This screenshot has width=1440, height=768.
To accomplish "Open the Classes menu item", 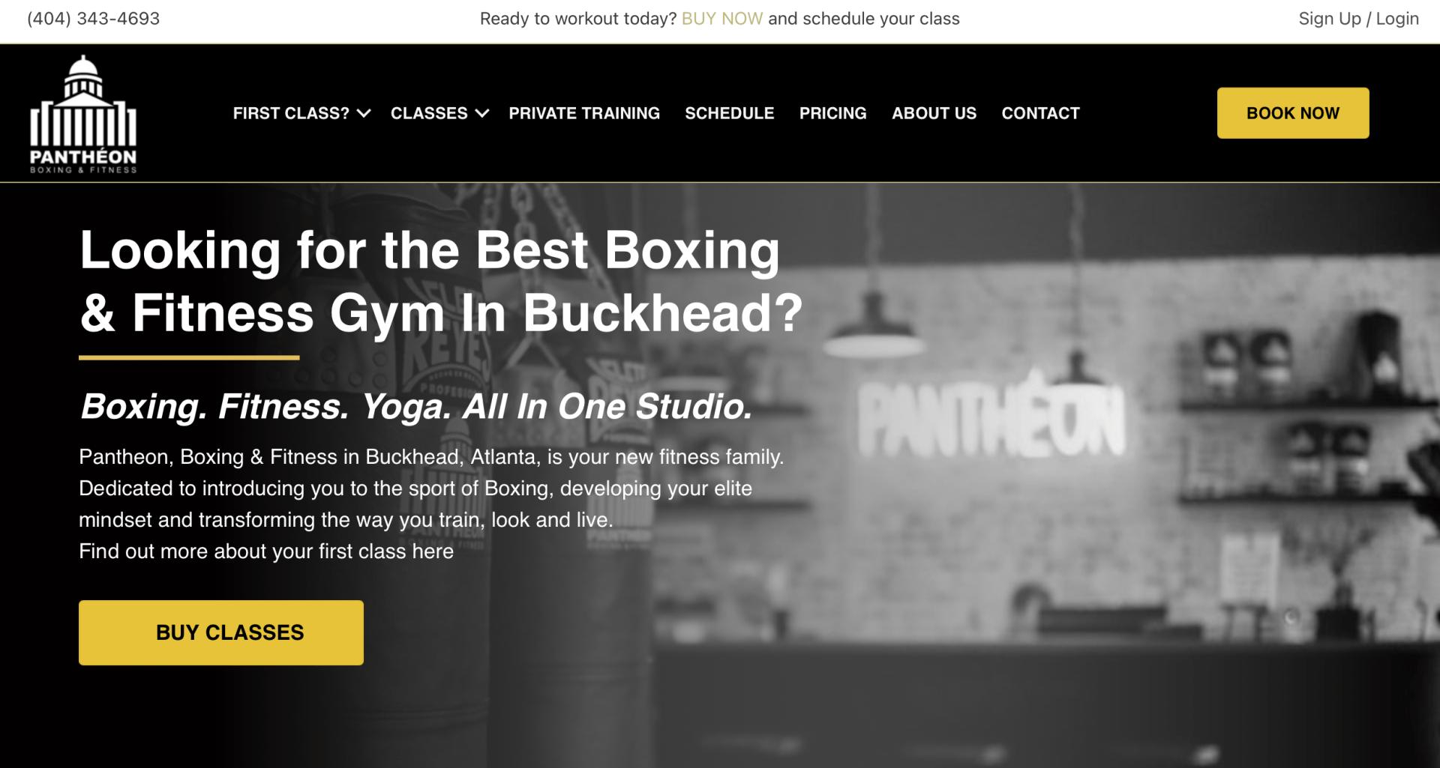I will (429, 113).
